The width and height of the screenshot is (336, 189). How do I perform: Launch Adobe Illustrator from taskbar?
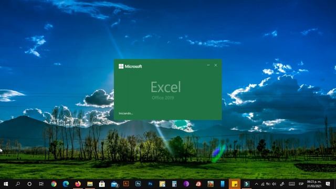126,184
